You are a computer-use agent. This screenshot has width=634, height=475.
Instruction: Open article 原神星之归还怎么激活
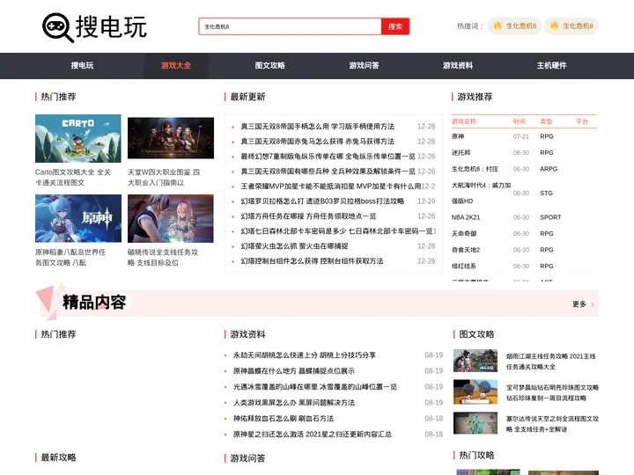coord(313,435)
